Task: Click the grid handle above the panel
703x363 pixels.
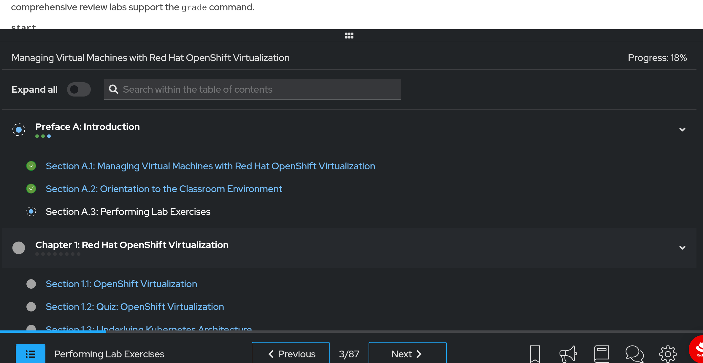Action: (349, 35)
